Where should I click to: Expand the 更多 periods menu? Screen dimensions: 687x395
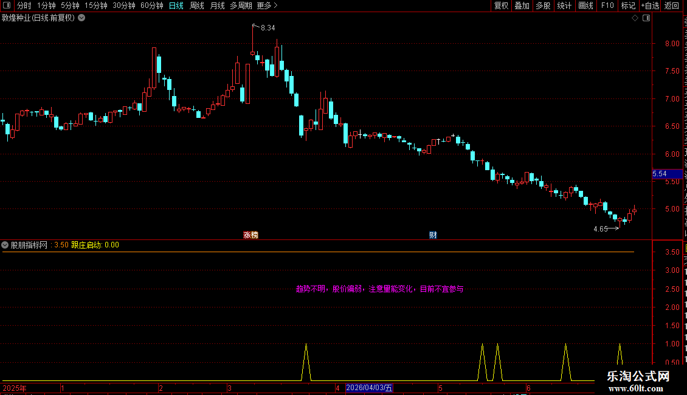coord(267,5)
